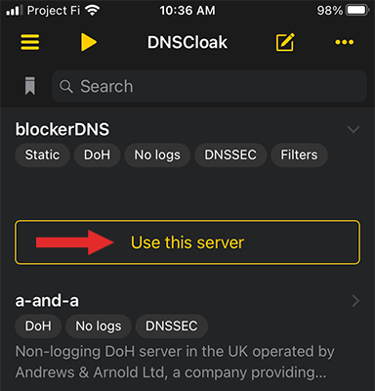Collapse the blockerDNS server entry
Viewport: 375px width, 391px height.
click(x=354, y=129)
